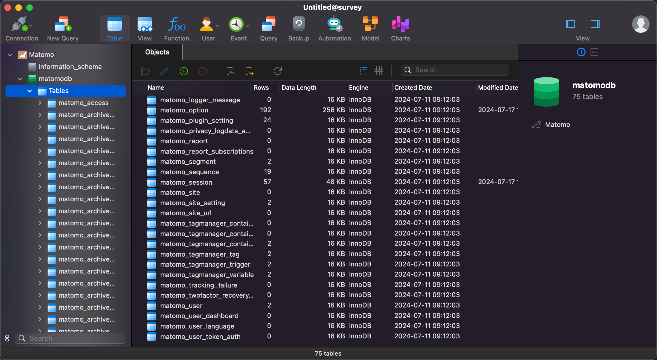Screen dimensions: 657x360
Task: Switch to list view mode
Action: [363, 71]
